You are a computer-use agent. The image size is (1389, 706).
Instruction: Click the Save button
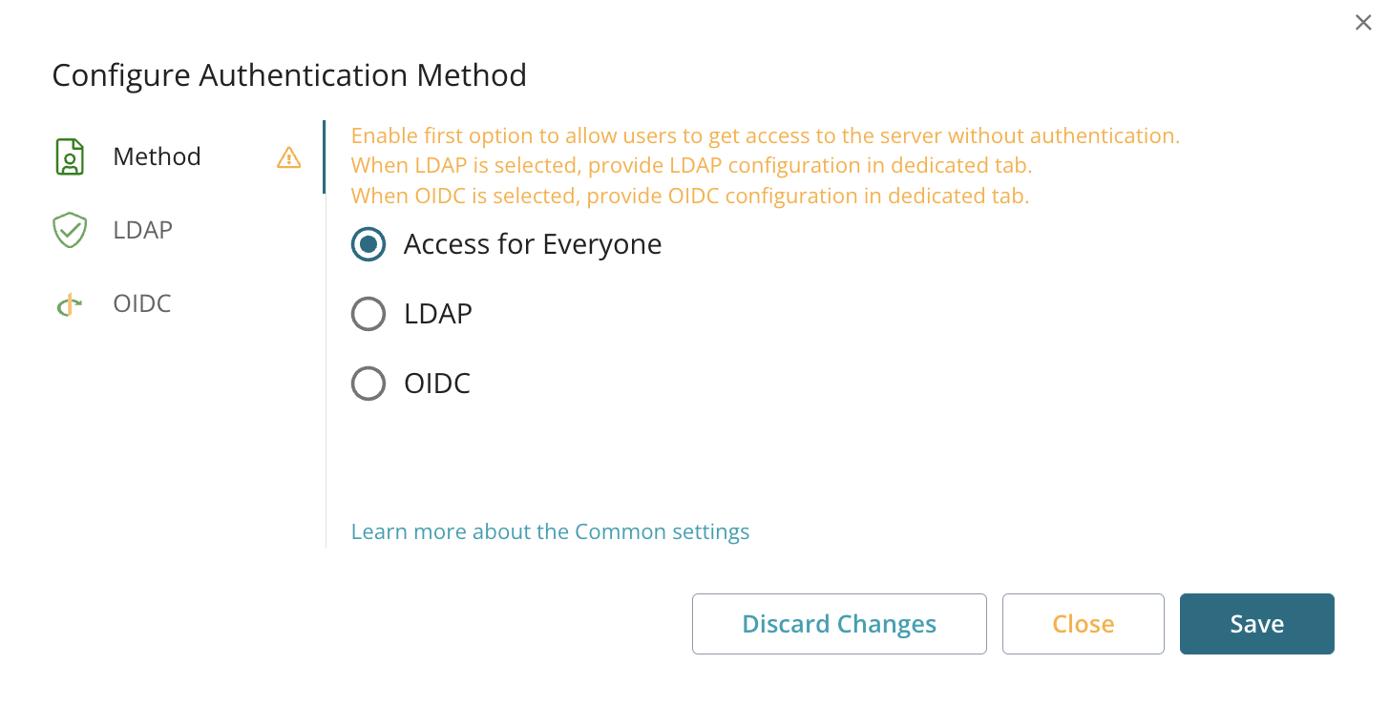coord(1256,623)
